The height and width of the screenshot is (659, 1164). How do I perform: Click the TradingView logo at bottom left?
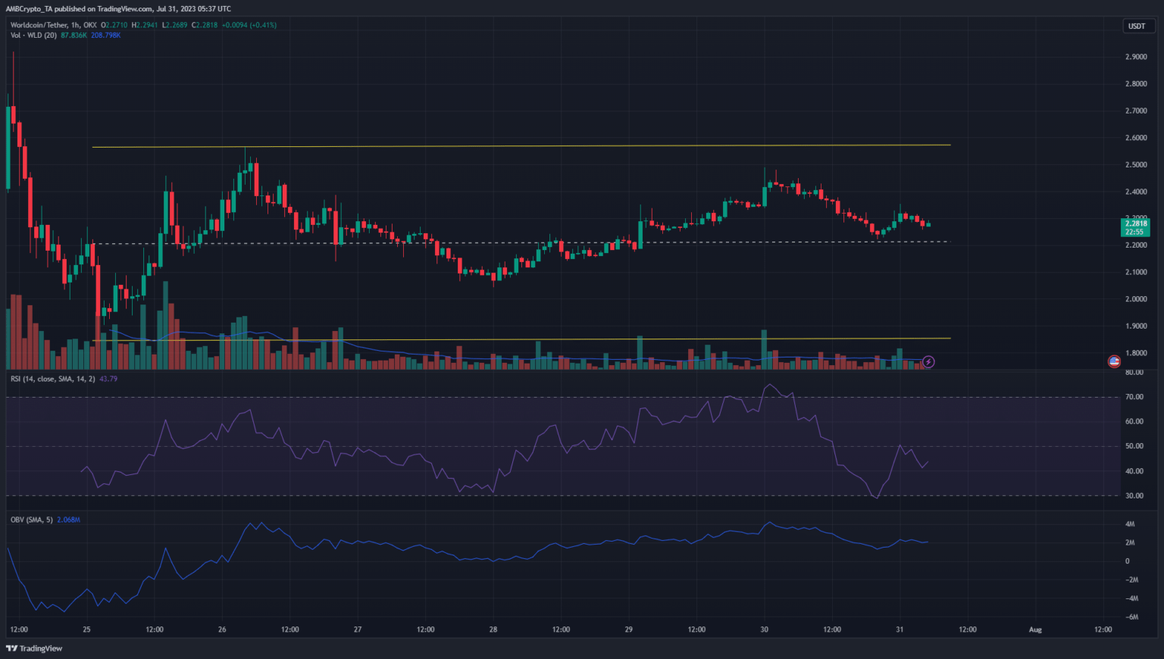pos(34,648)
